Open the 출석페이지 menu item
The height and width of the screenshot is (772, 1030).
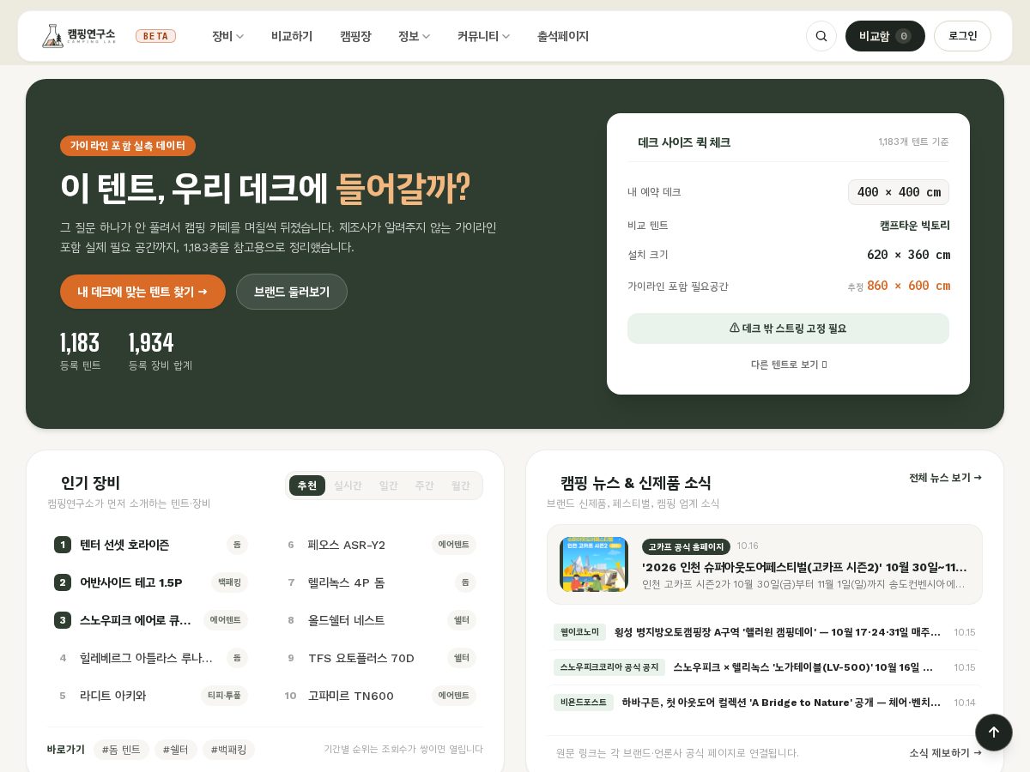[563, 36]
